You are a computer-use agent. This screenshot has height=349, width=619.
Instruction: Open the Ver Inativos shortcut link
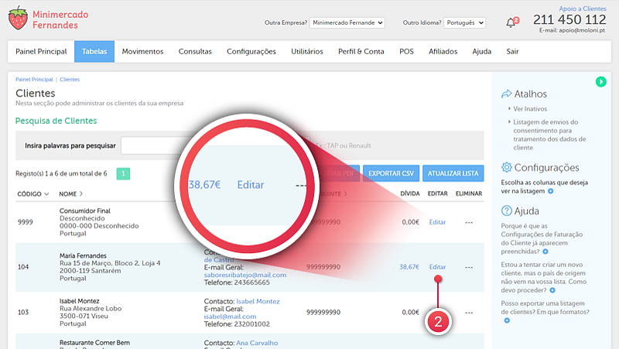click(x=530, y=109)
